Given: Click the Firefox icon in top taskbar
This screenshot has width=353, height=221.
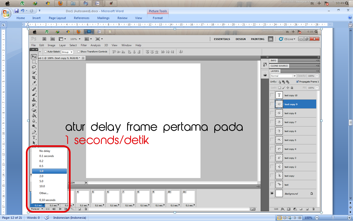Looking at the screenshot, I should point(60,3).
